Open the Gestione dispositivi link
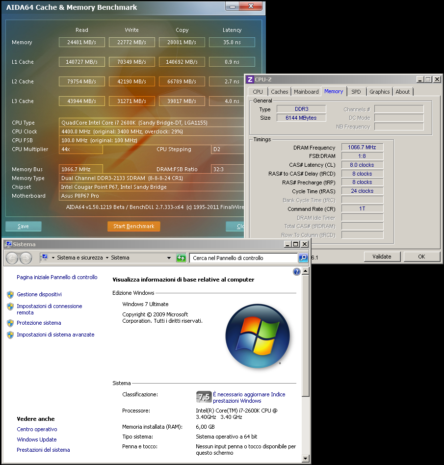444x465 pixels. pos(39,294)
